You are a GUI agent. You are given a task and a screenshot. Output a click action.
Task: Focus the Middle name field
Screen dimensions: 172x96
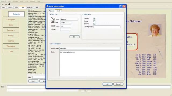pyautogui.click(x=66, y=26)
